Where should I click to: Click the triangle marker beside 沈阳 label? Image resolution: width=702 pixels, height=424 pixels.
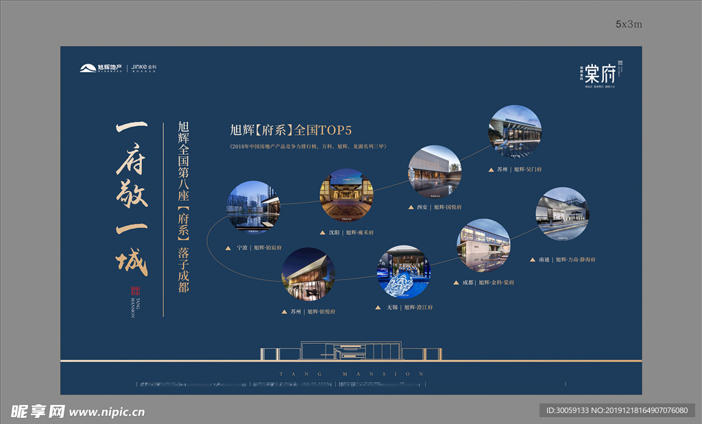pyautogui.click(x=322, y=233)
